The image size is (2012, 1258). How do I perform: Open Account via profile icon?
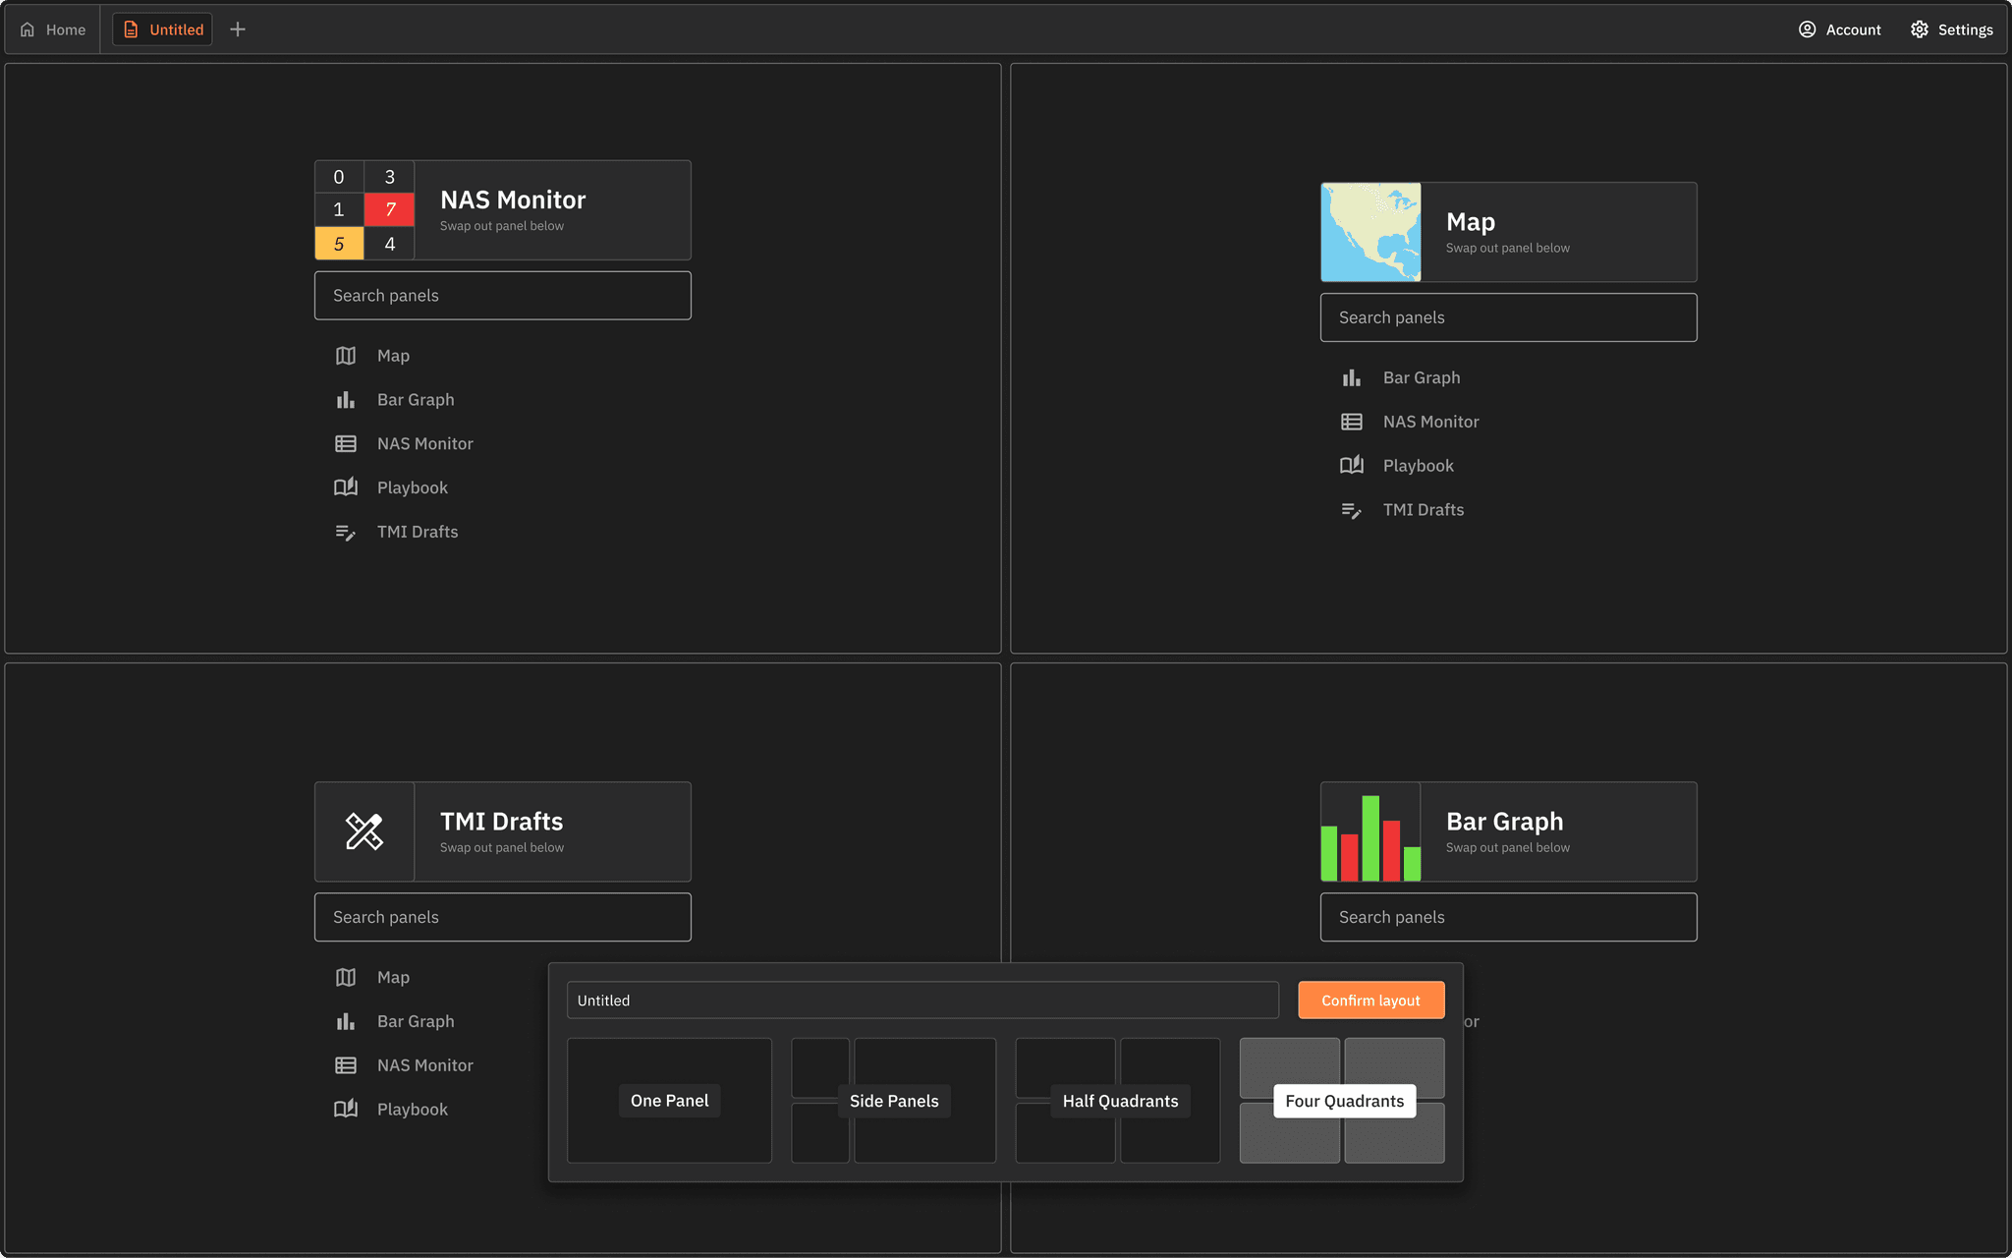[1808, 29]
